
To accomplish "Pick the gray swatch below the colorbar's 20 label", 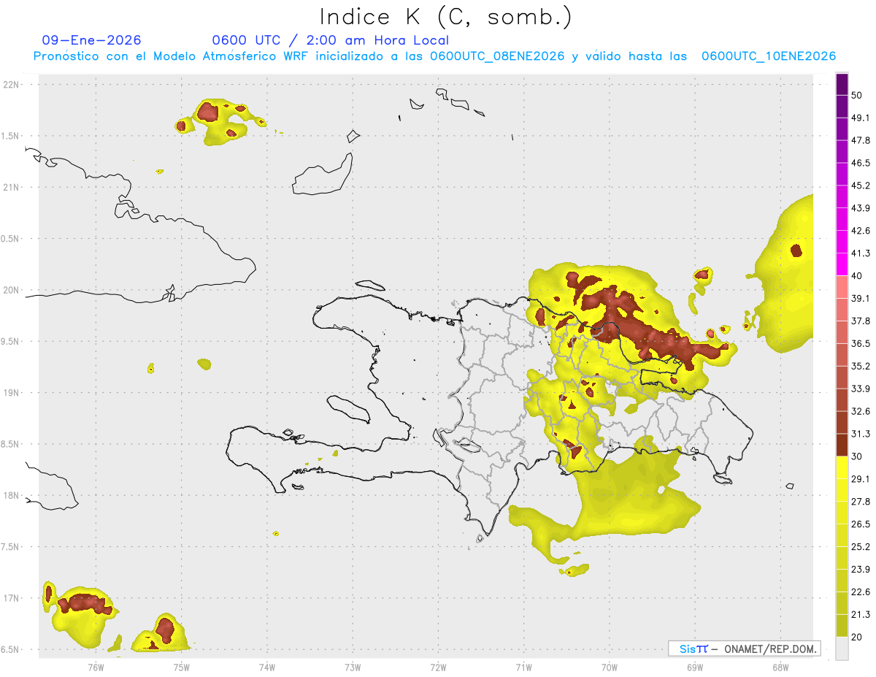I will pos(842,648).
